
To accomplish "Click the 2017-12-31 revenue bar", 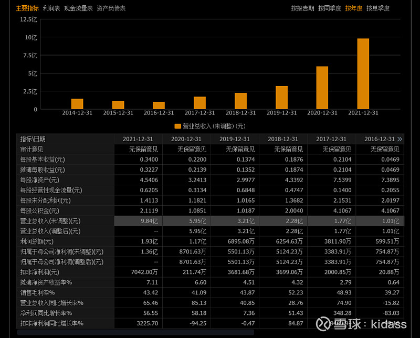I will click(200, 103).
